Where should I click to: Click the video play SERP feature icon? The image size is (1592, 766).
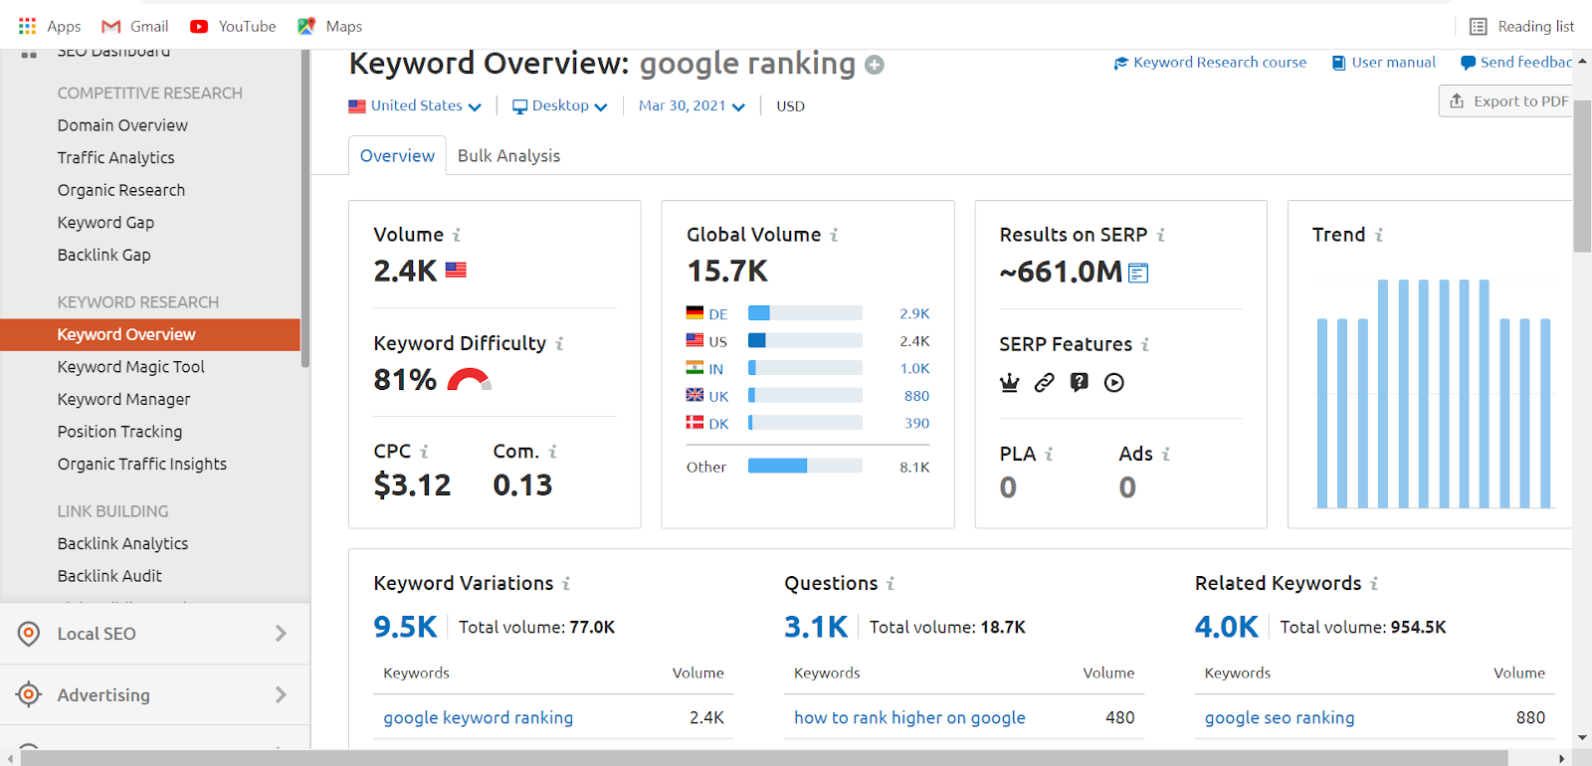(x=1114, y=383)
